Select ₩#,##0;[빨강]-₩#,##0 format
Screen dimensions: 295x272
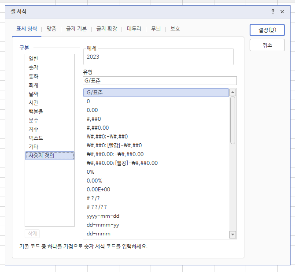(156, 145)
